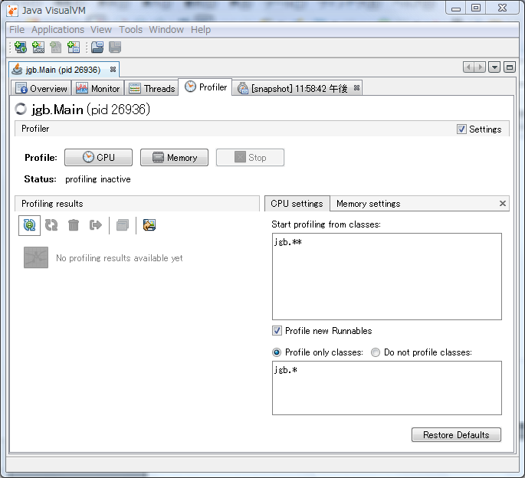Start CPU profiling with the CPU button

(x=98, y=157)
